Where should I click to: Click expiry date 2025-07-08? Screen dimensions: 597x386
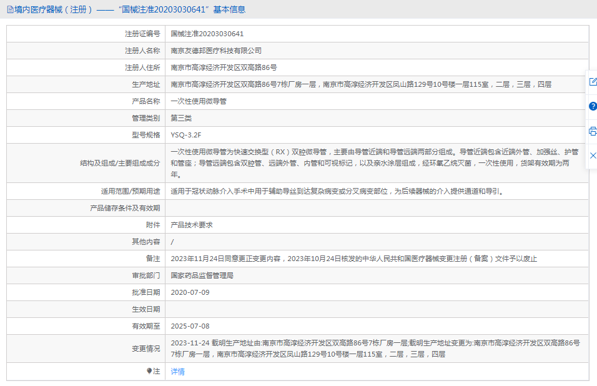click(190, 326)
